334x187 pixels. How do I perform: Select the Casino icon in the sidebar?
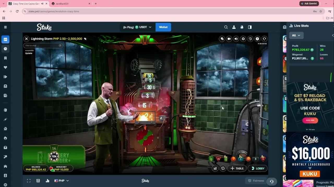[x=5, y=39]
